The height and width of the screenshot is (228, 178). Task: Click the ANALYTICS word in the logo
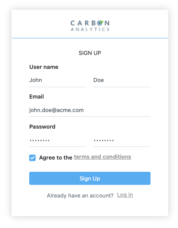point(90,29)
